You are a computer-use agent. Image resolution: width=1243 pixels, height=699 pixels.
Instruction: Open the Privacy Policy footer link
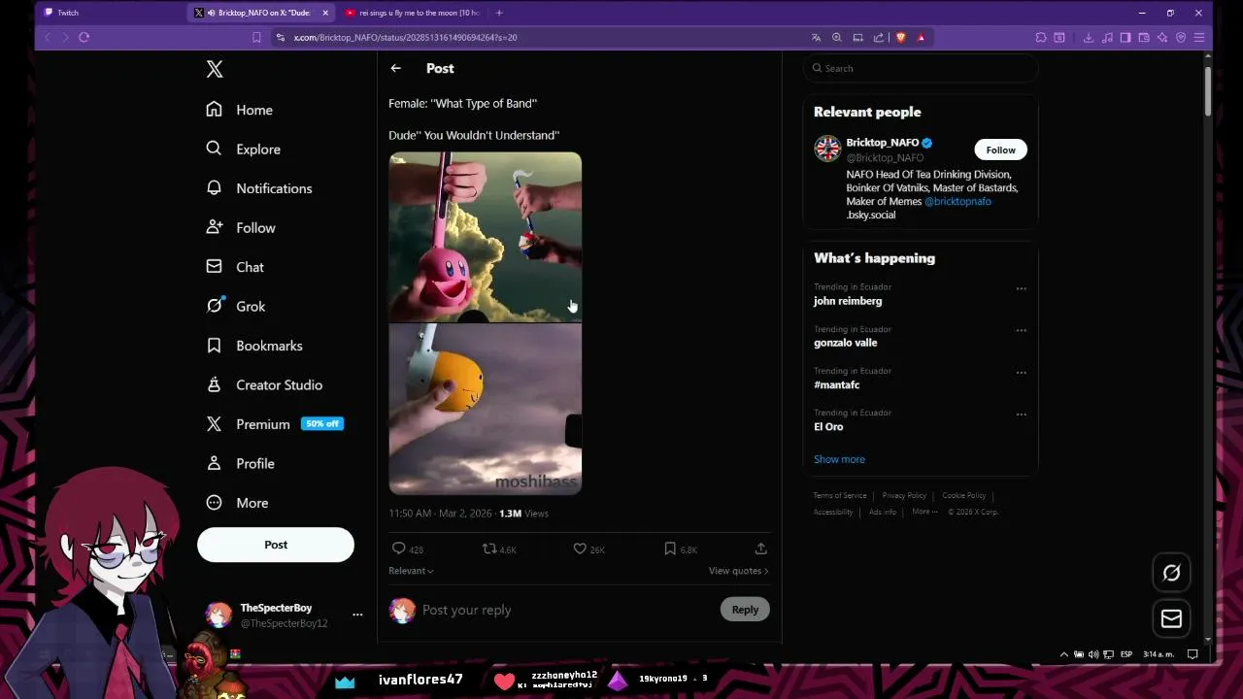(904, 496)
